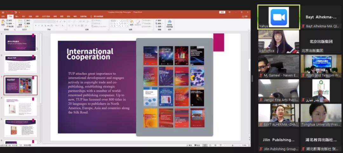Screen dimensions: 343x153
Task: Click the Zoom app logo on Yahya's tile
Action: 278,17
